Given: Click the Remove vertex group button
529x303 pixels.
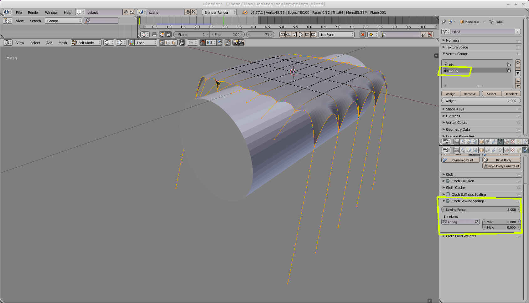Looking at the screenshot, I should (469, 94).
